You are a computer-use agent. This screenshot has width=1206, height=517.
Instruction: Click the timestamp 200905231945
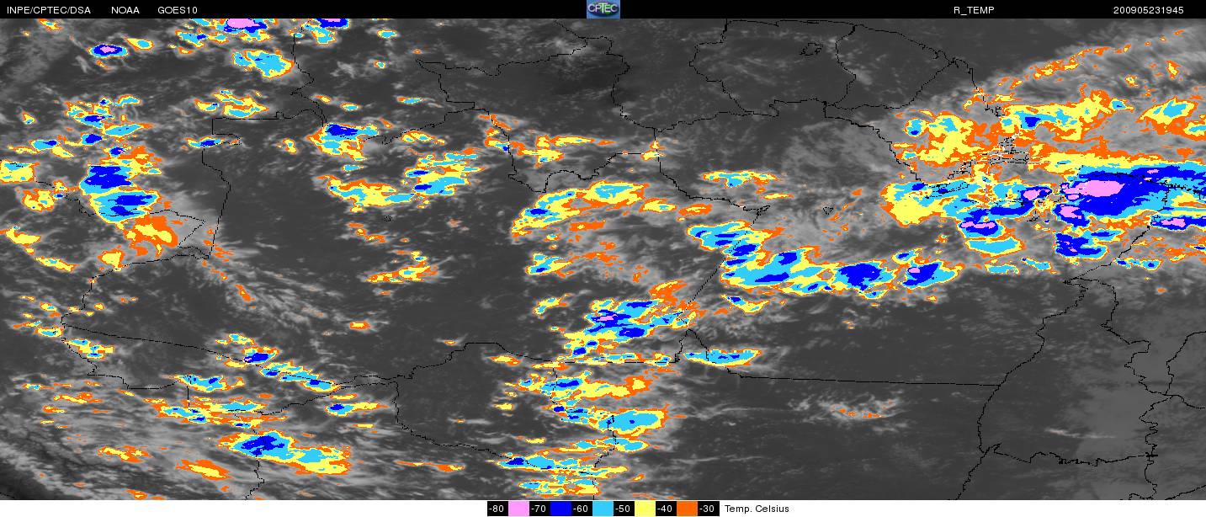1149,10
